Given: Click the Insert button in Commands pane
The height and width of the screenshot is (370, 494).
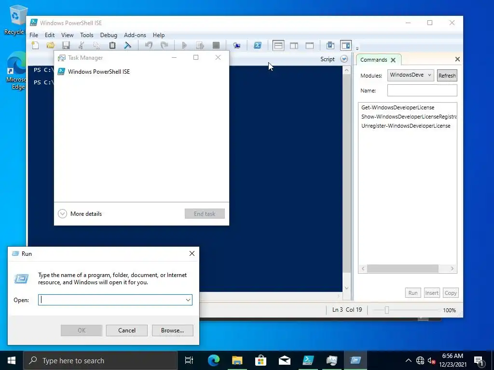Looking at the screenshot, I should tap(432, 293).
